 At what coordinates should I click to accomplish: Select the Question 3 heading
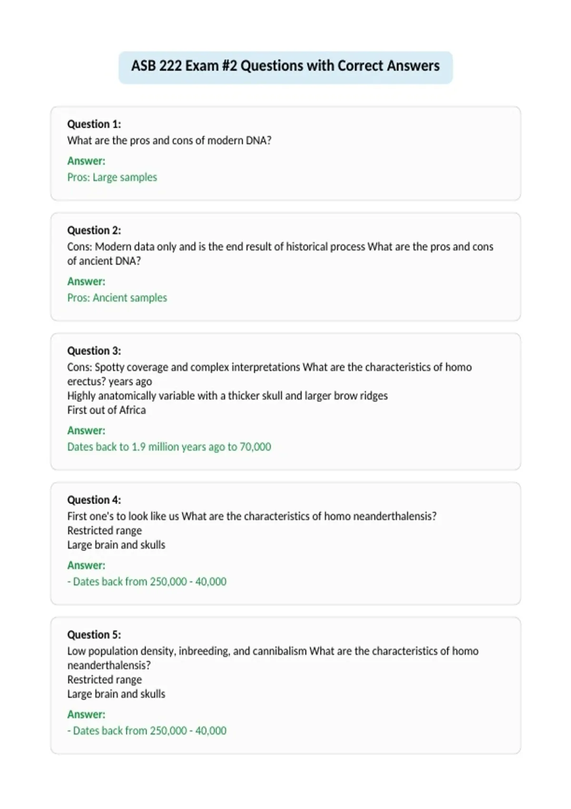94,351
